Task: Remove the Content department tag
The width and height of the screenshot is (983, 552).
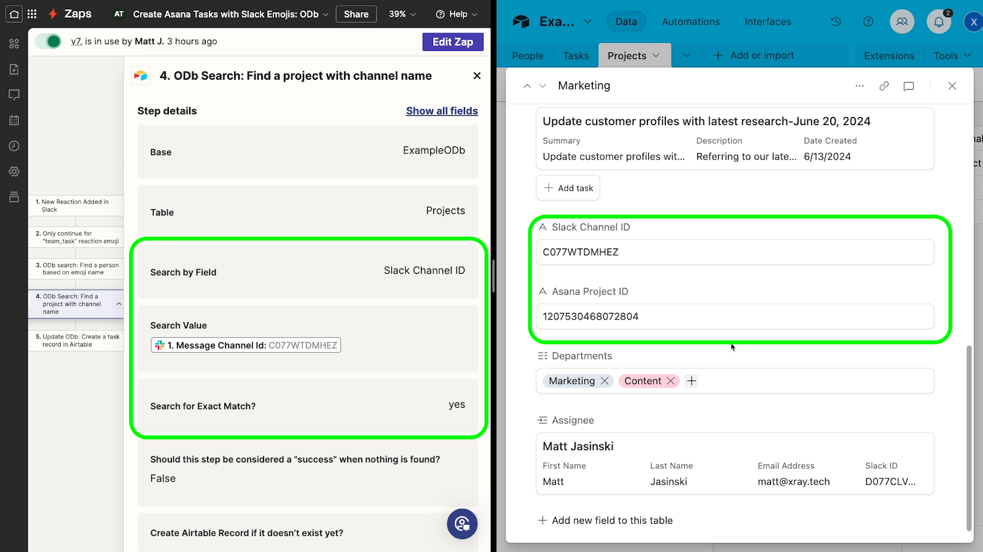Action: click(x=671, y=381)
